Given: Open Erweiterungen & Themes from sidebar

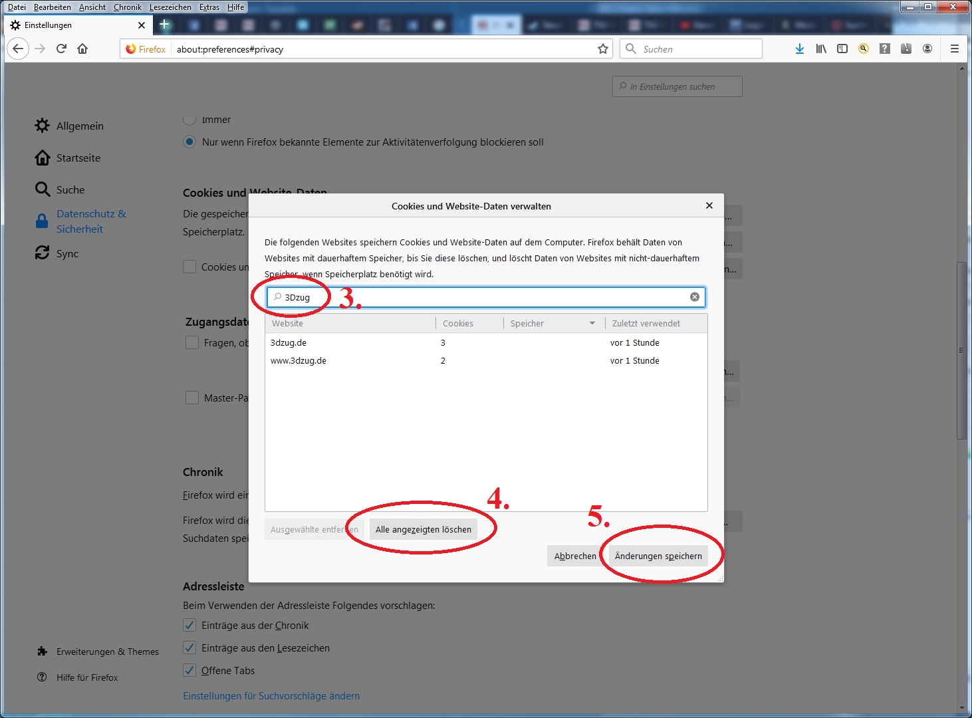Looking at the screenshot, I should (x=98, y=652).
